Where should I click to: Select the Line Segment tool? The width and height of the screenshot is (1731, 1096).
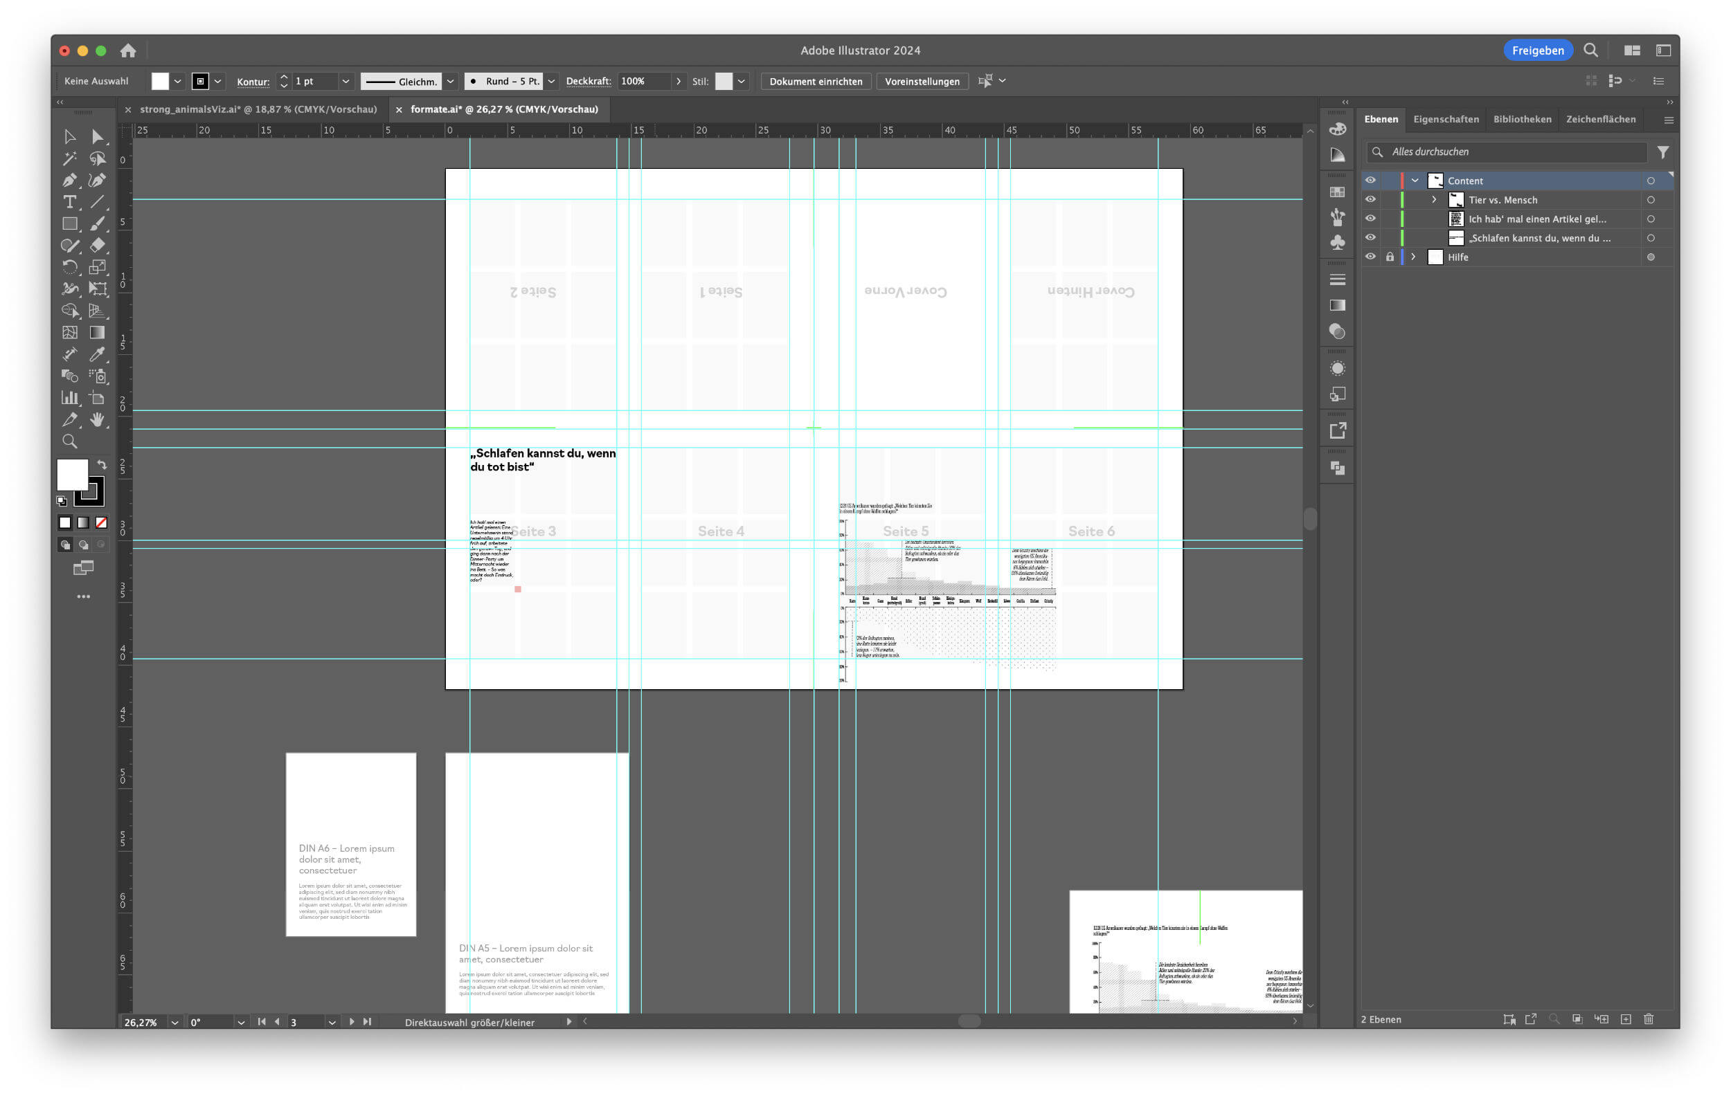pos(98,202)
